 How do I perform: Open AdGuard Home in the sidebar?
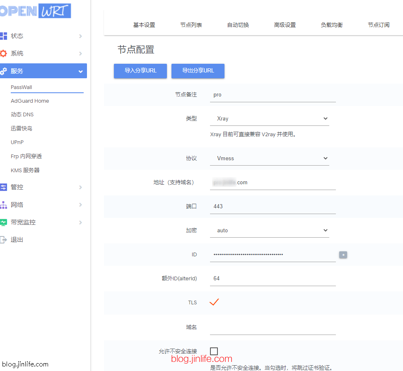tap(30, 101)
